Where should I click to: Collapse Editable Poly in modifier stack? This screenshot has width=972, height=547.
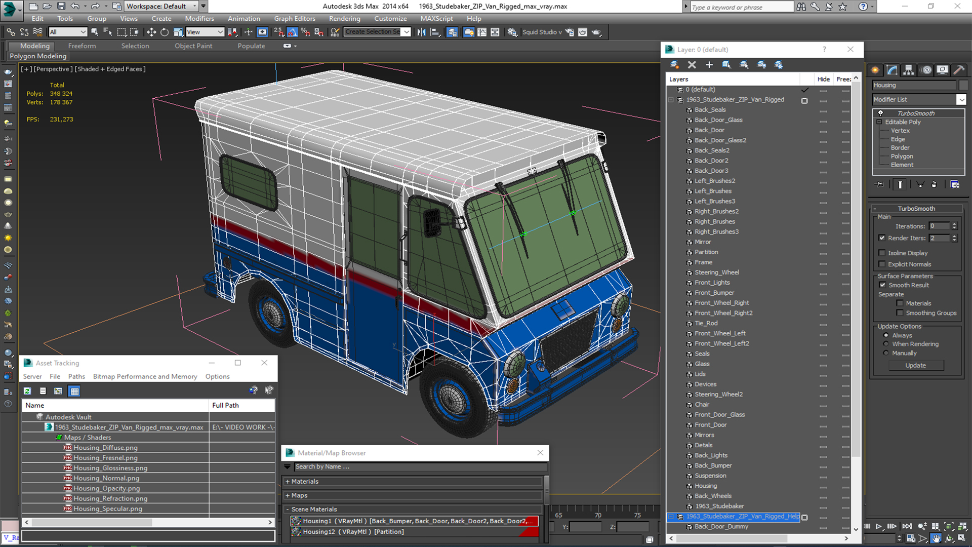tap(879, 122)
